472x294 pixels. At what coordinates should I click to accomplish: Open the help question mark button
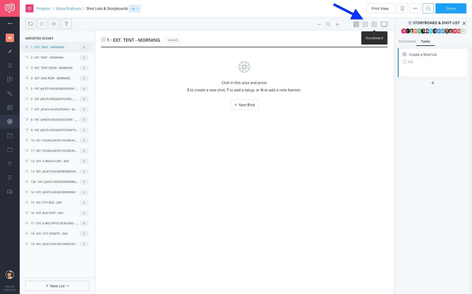click(66, 24)
